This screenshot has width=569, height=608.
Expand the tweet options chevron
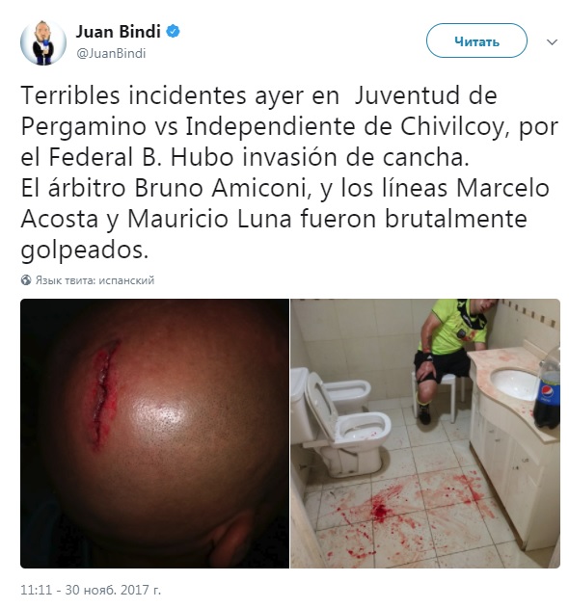tap(552, 41)
